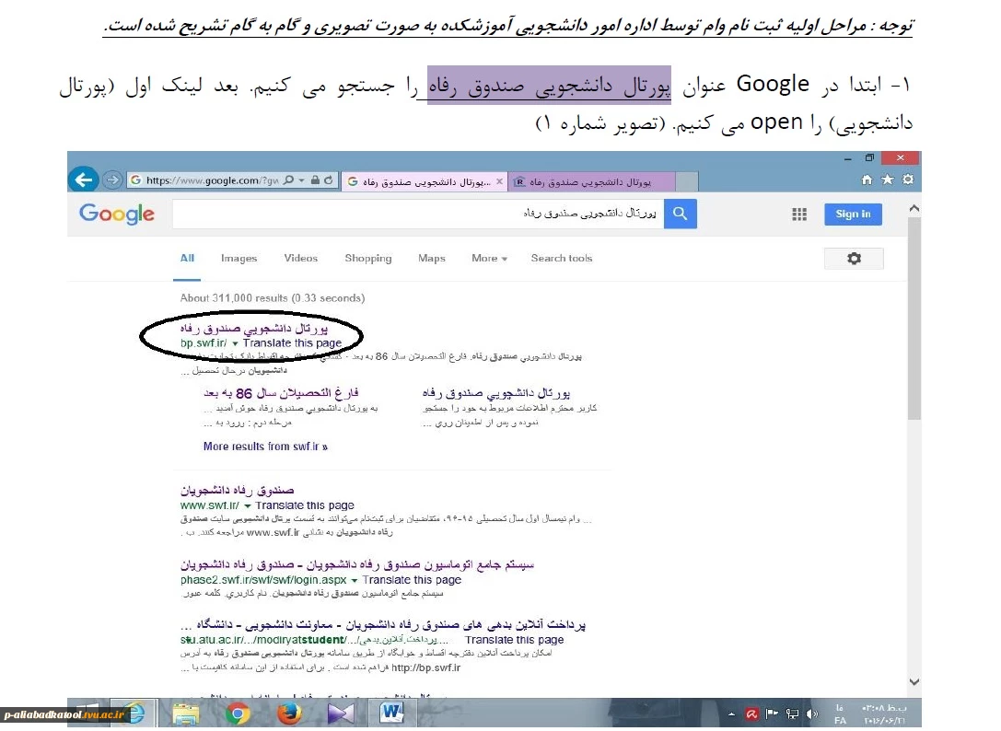Click the taskbar clock and date

[x=884, y=714]
